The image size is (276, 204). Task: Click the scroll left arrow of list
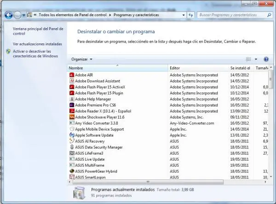69,182
